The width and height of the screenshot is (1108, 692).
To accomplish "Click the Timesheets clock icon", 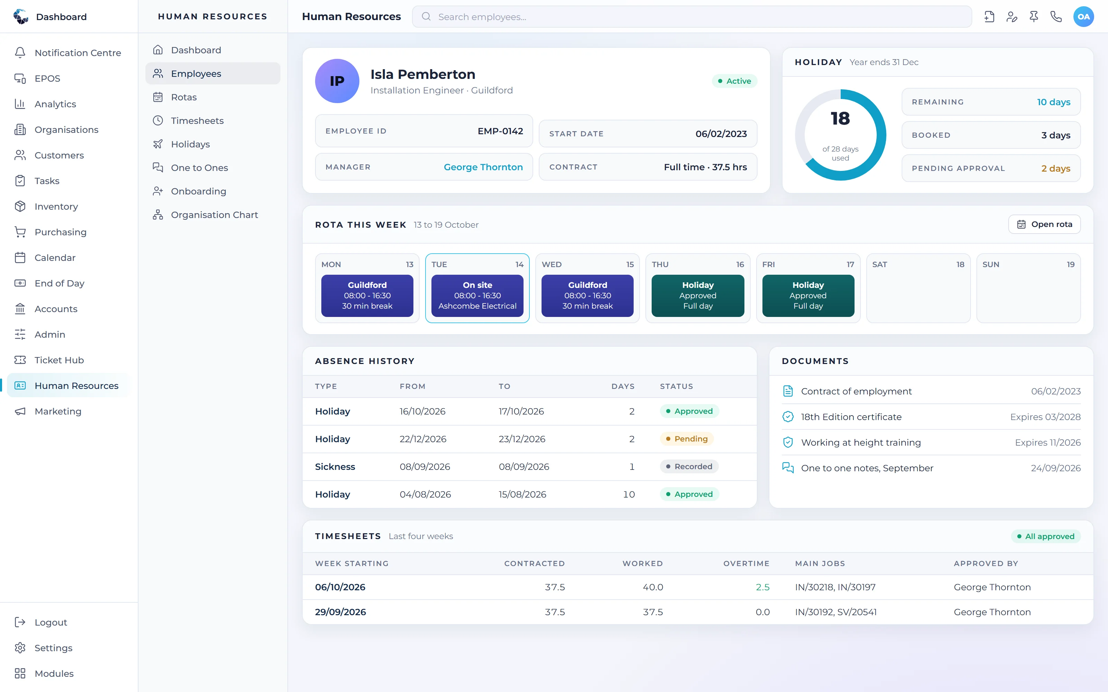I will (158, 121).
